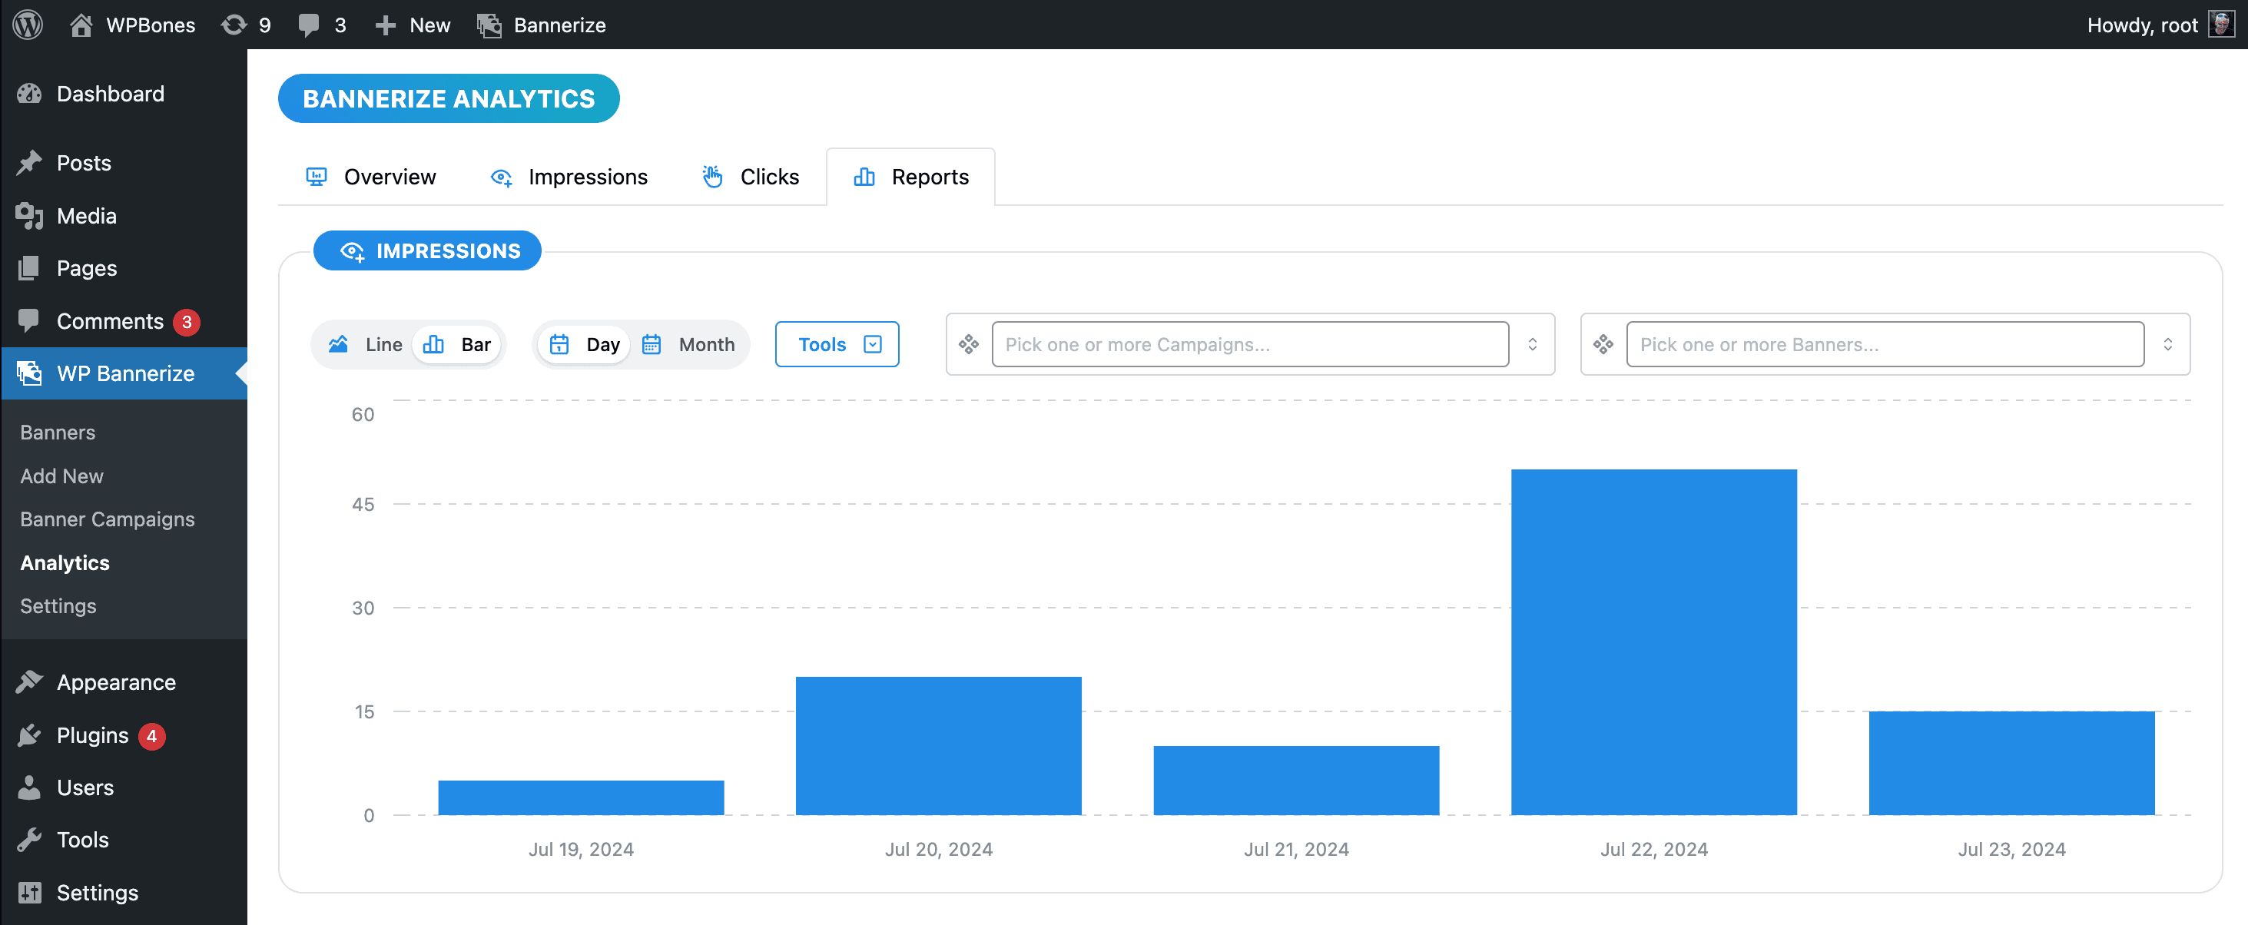Expand the Banners selector arrows
The image size is (2248, 925).
(x=2168, y=345)
